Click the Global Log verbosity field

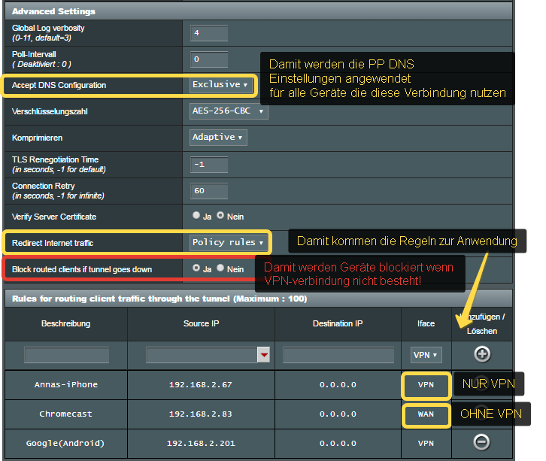pos(209,33)
